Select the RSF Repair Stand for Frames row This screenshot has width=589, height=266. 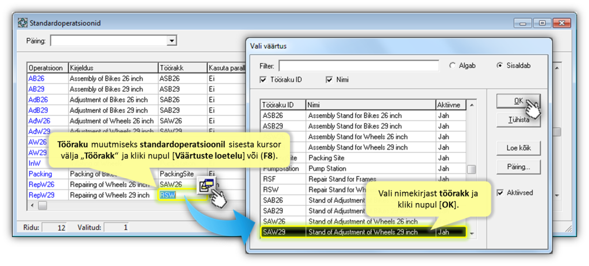[x=363, y=179]
